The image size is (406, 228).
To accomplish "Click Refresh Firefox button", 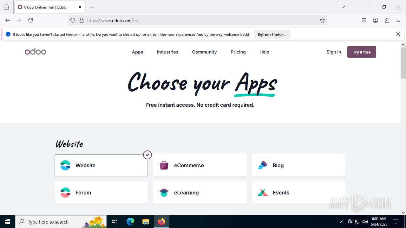I will pyautogui.click(x=272, y=34).
